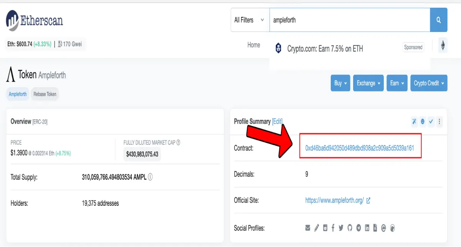Click the magic wand icon in Profile Summary

pyautogui.click(x=415, y=121)
